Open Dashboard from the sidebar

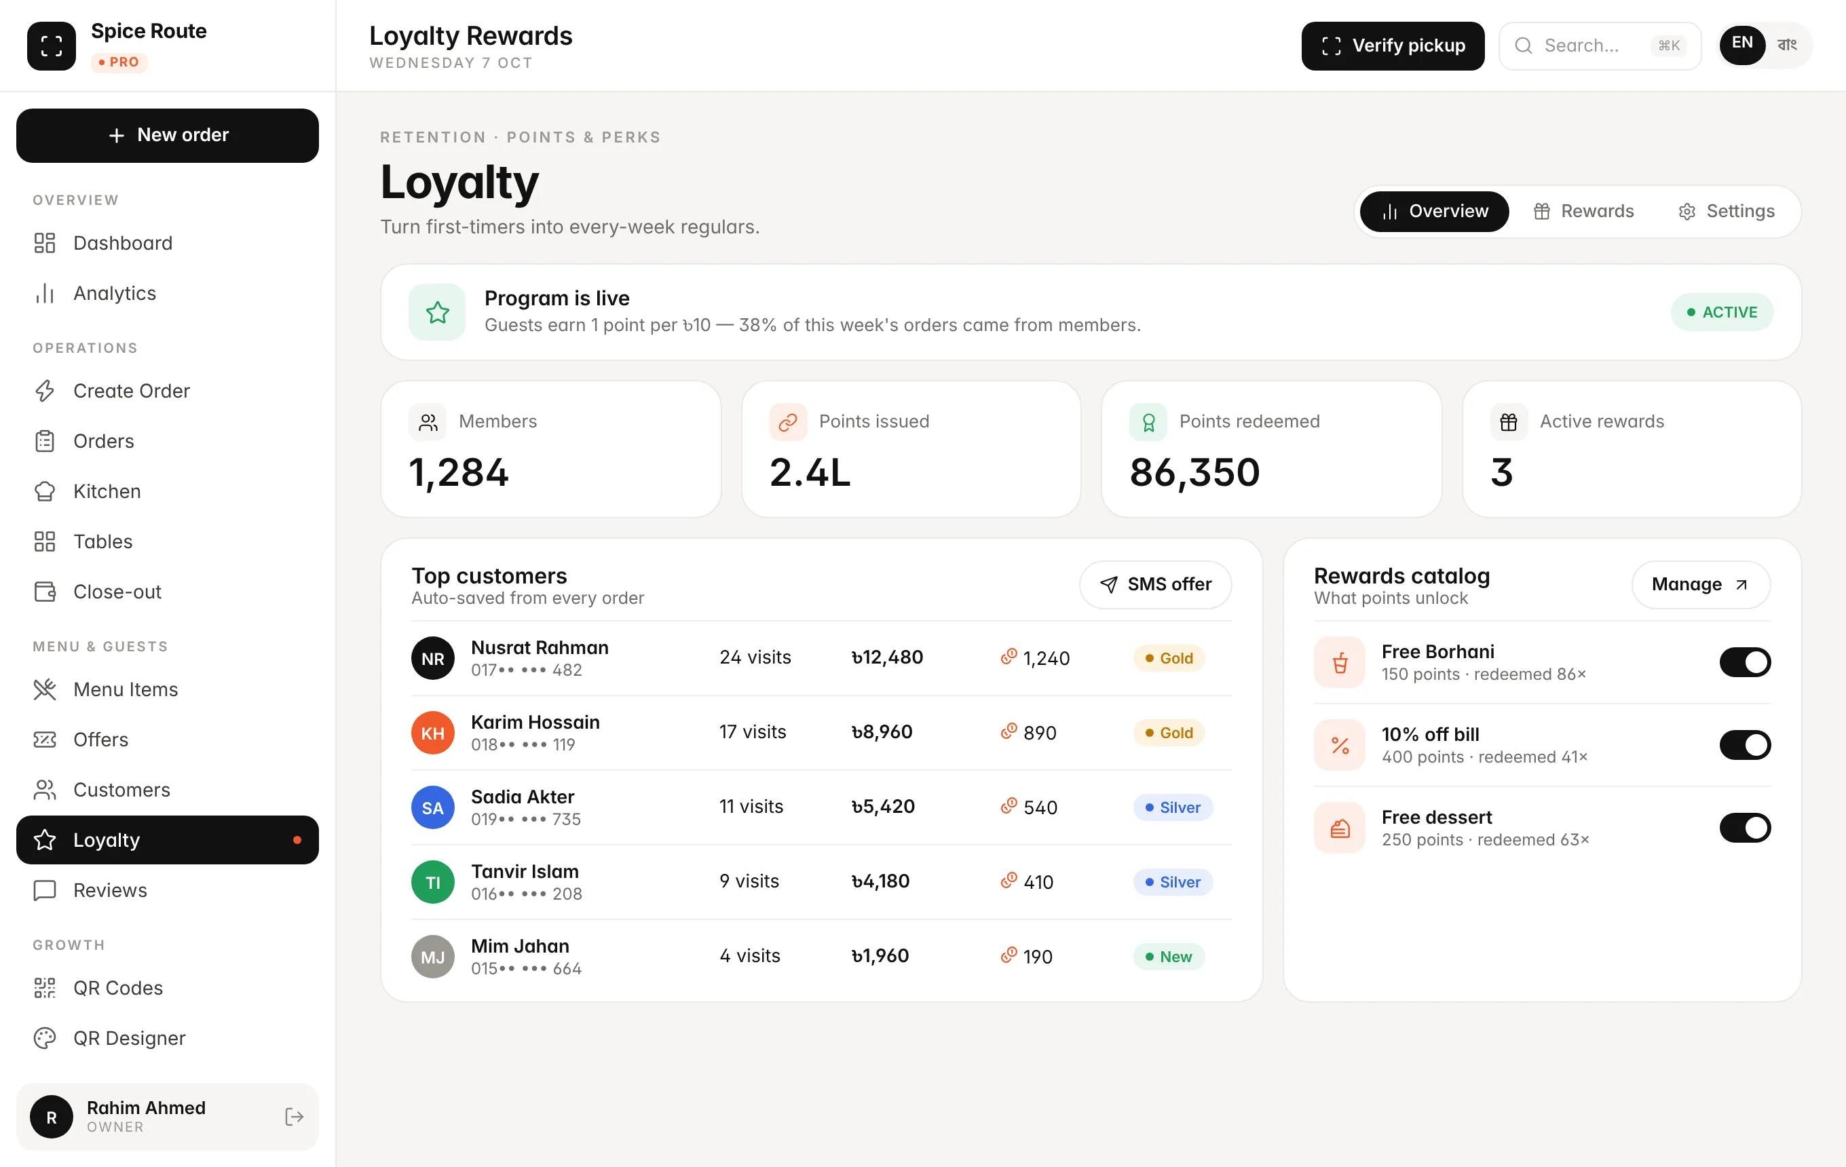point(167,243)
